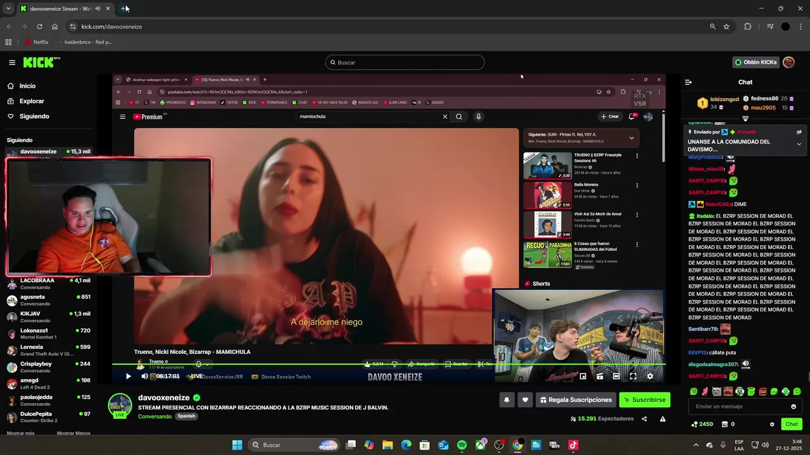Enter fullscreen in stream player
The height and width of the screenshot is (455, 810).
(633, 376)
